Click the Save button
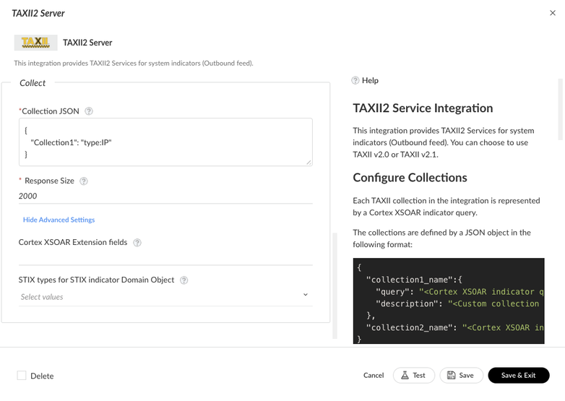Viewport: 565px width, 401px height. click(461, 376)
